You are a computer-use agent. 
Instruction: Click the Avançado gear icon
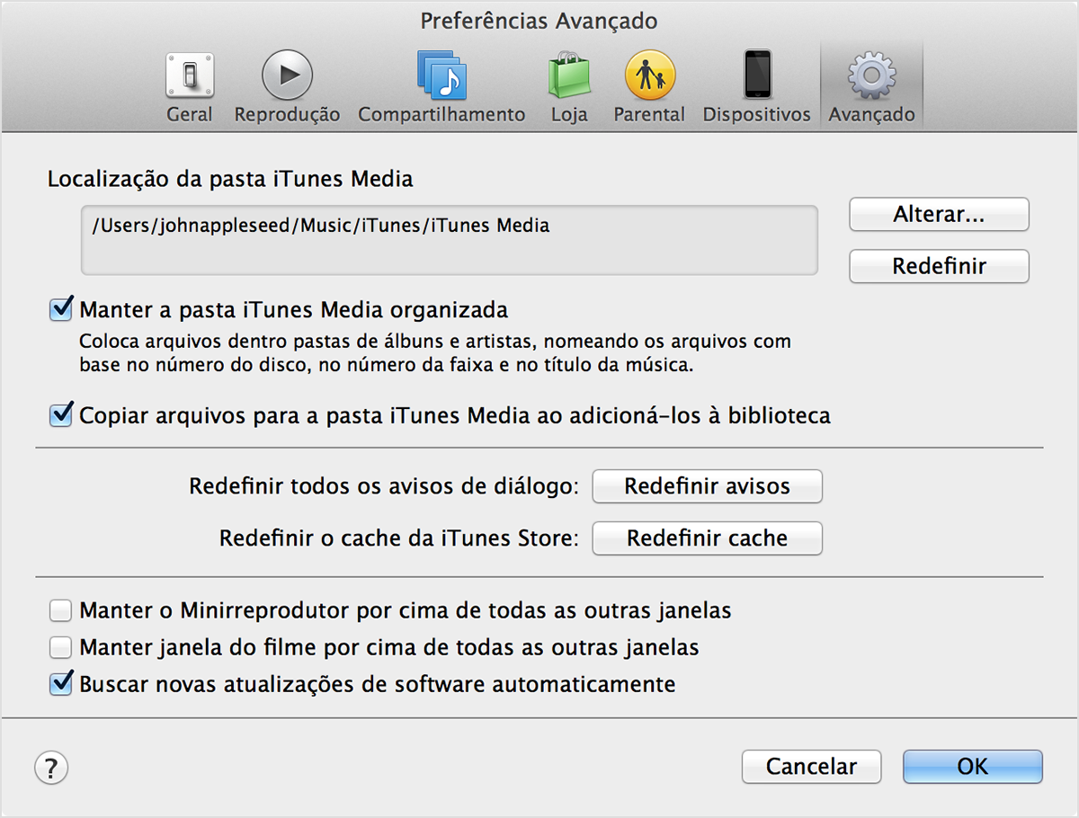point(870,76)
